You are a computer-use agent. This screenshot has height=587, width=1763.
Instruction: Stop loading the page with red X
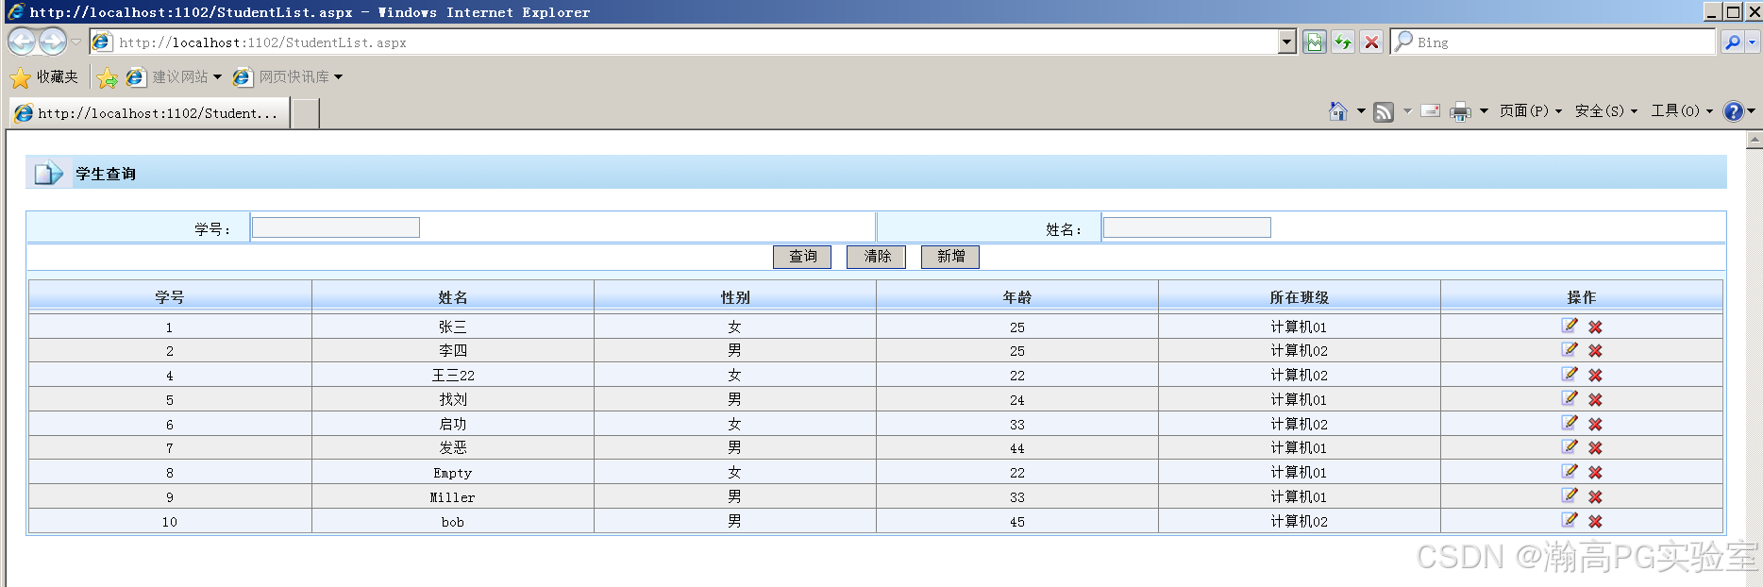tap(1371, 42)
